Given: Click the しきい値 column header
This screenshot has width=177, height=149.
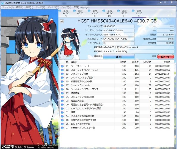Looking at the screenshot, I should (x=147, y=62).
